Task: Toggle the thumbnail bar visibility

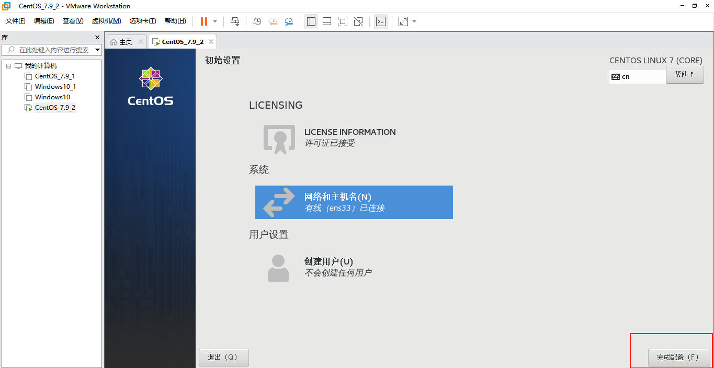Action: [326, 21]
